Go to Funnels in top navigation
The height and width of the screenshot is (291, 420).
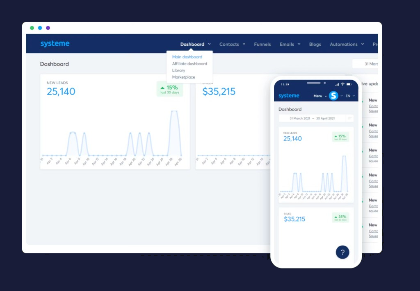[262, 44]
